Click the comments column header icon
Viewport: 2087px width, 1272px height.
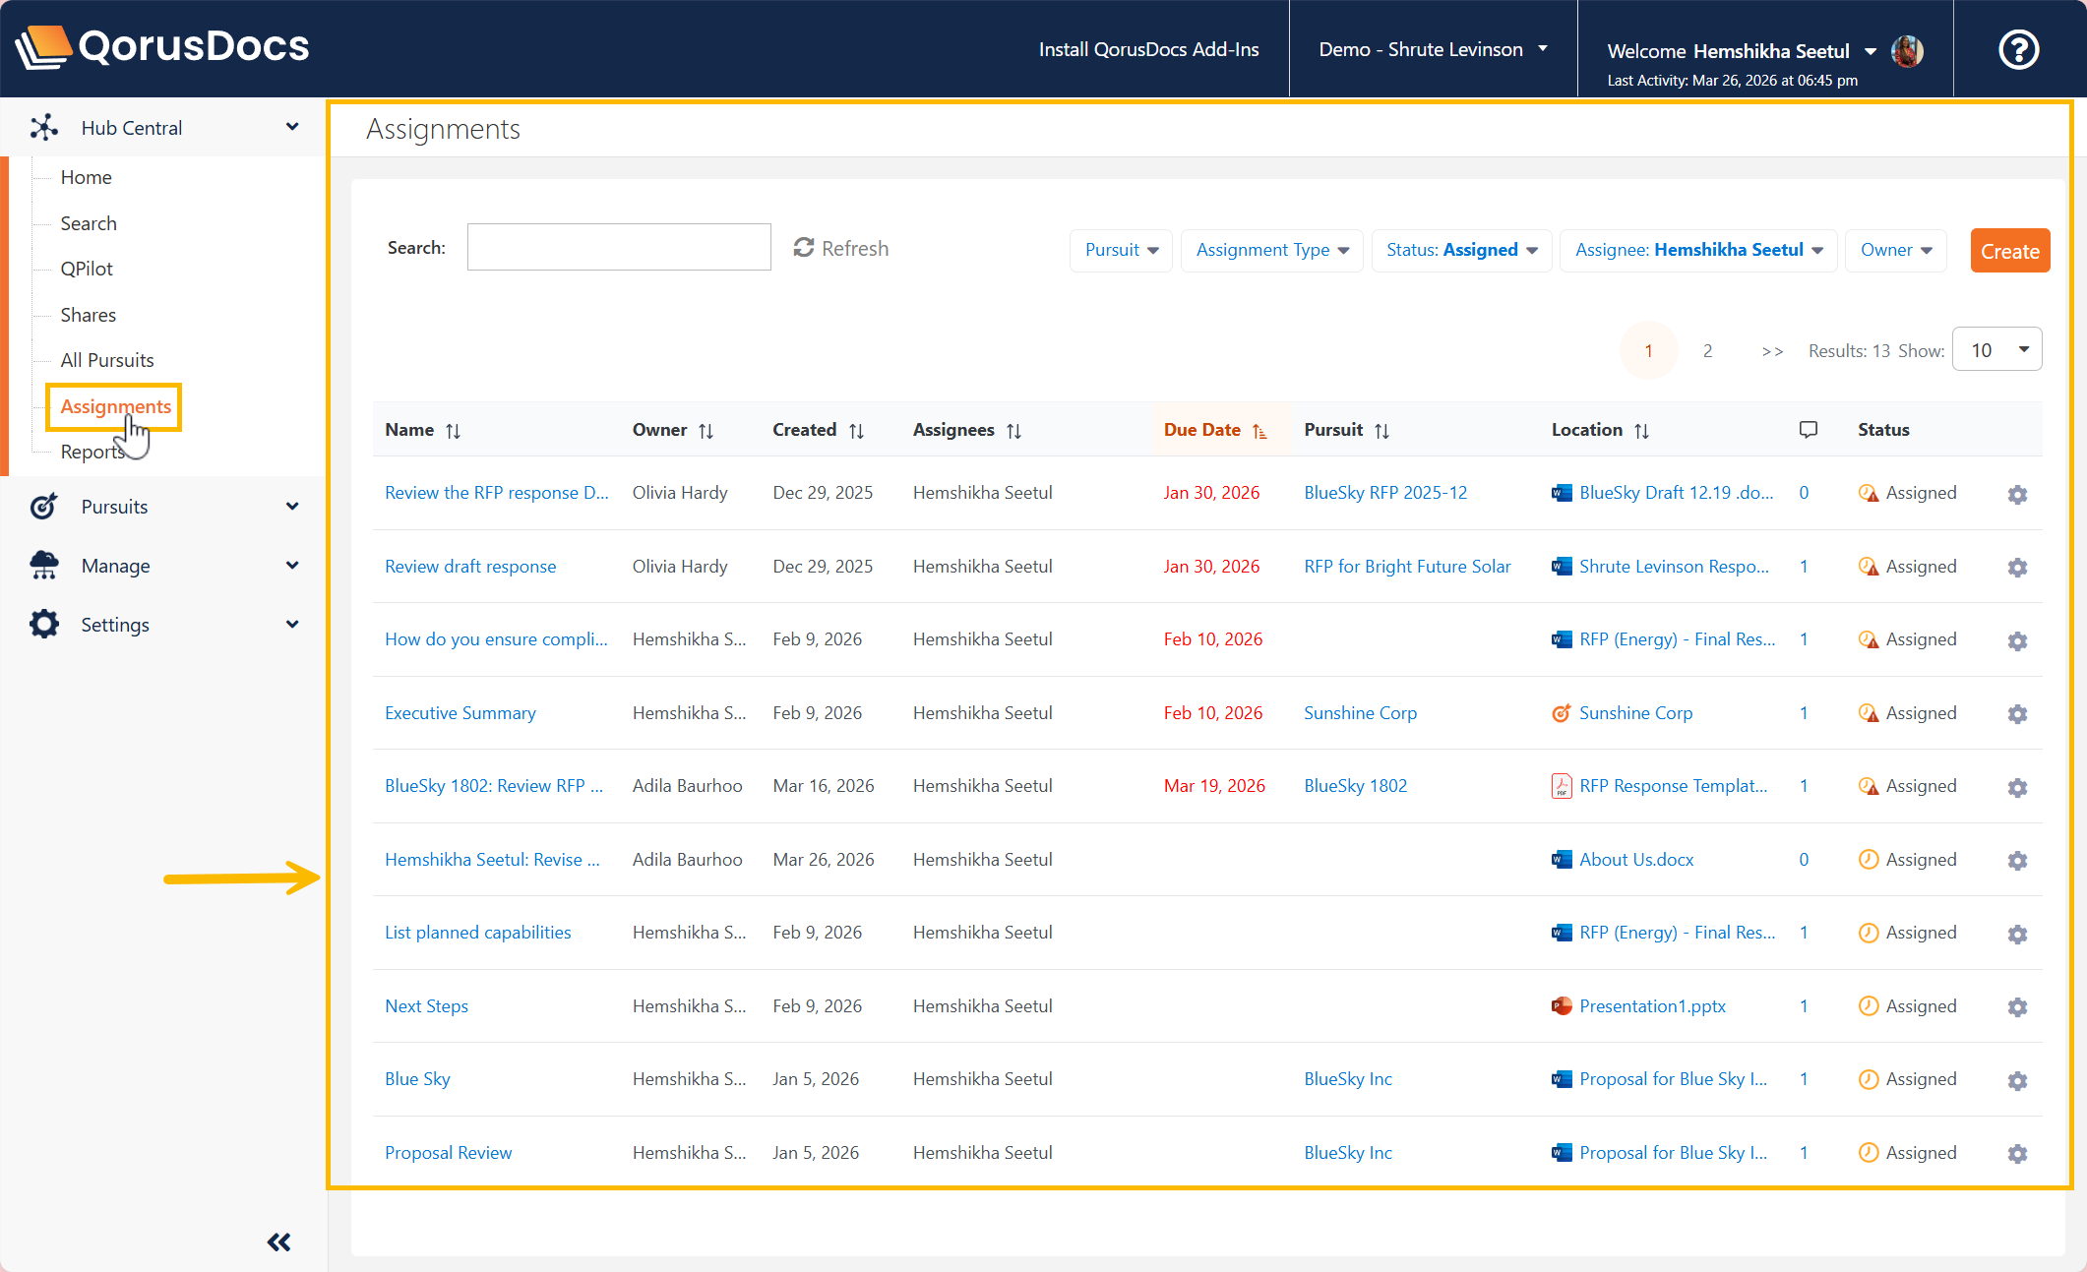[1808, 430]
